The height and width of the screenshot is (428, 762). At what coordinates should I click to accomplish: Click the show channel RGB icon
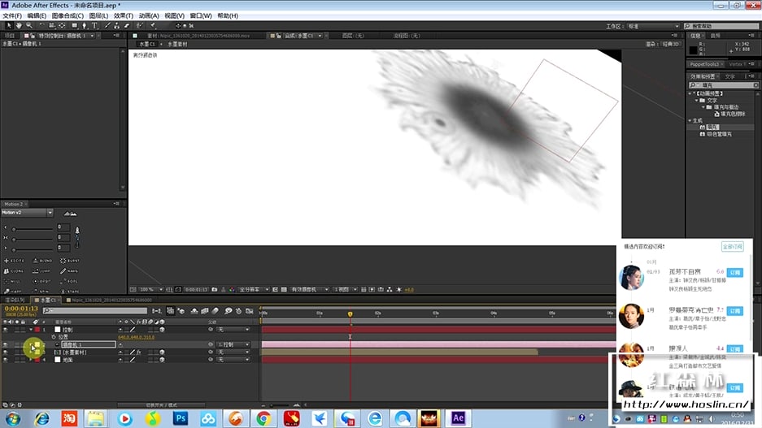232,290
